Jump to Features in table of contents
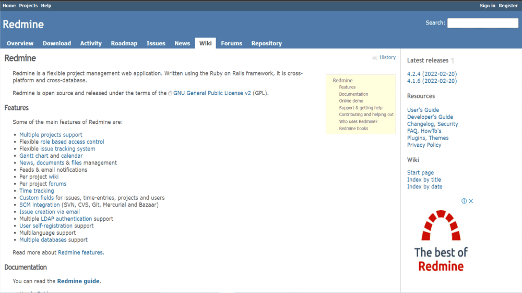Image resolution: width=522 pixels, height=293 pixels. [347, 87]
